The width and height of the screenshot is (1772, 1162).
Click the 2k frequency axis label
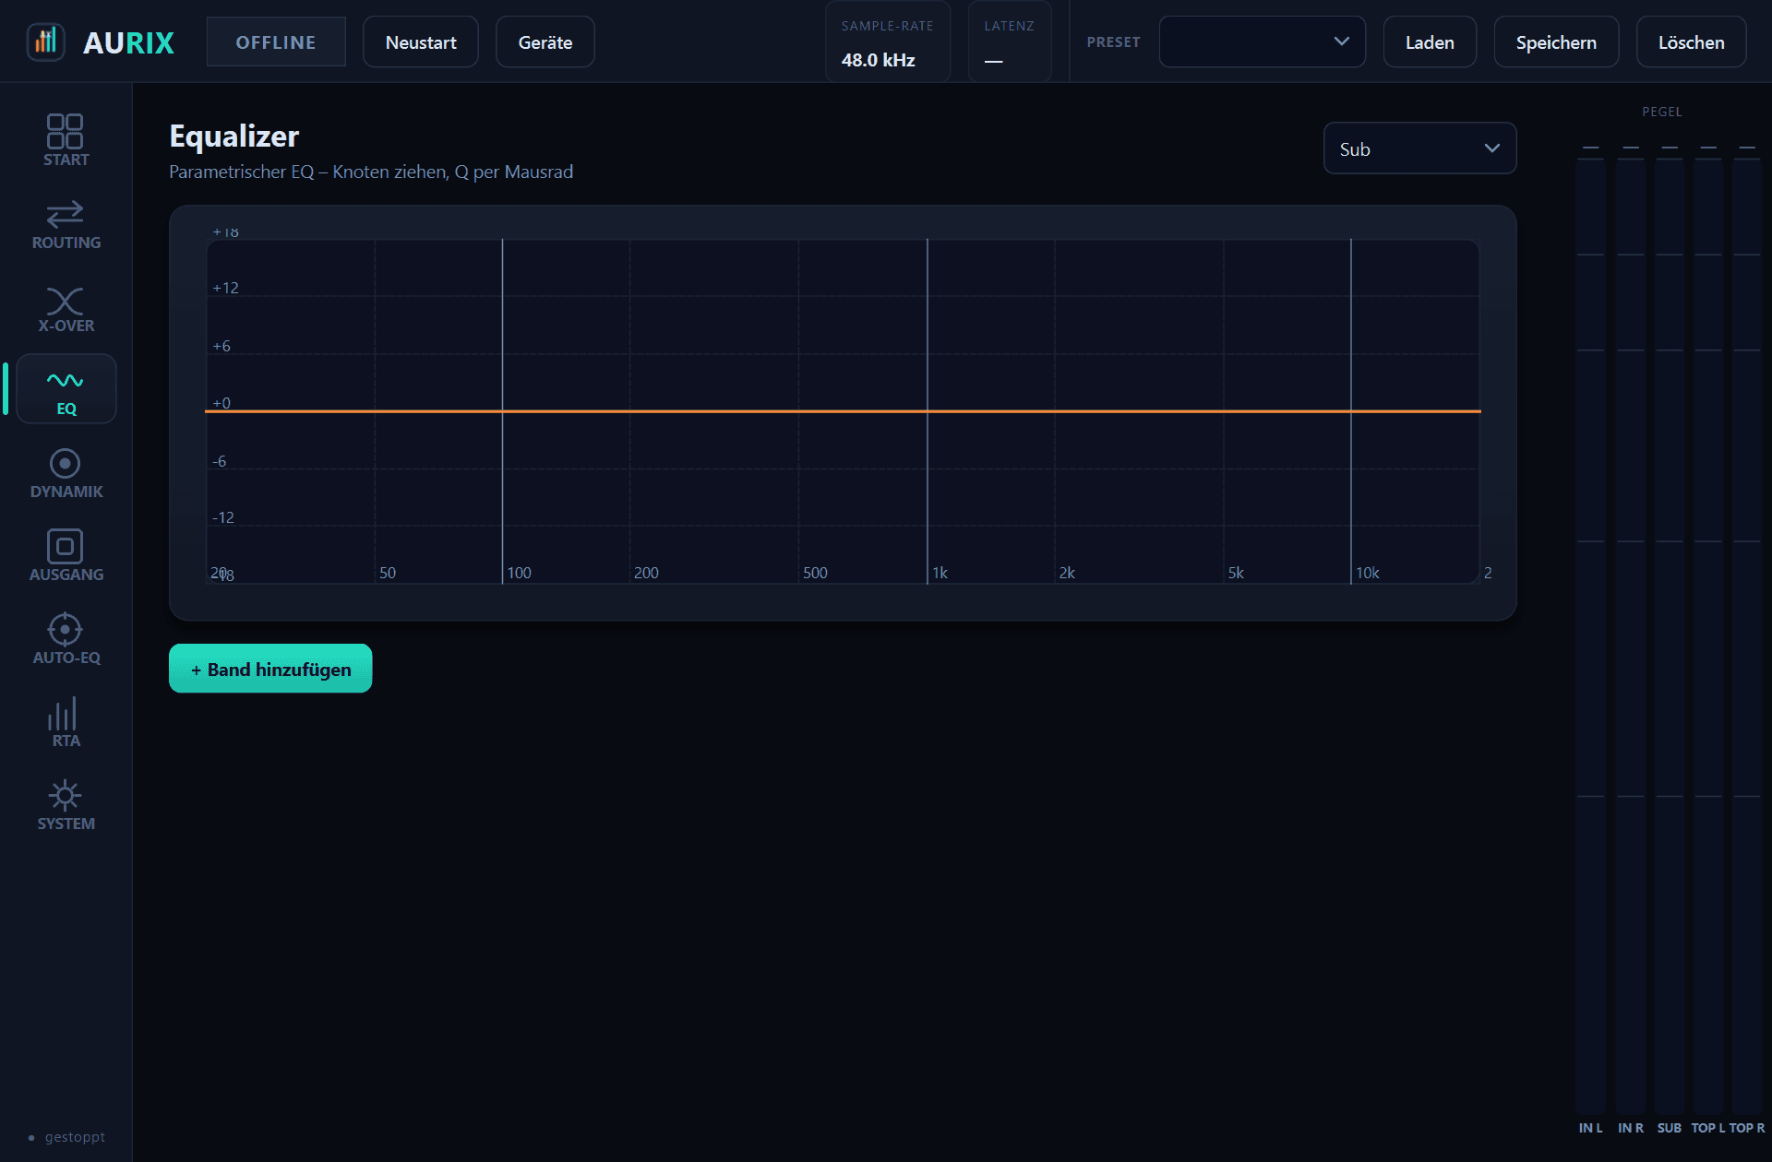click(x=1067, y=573)
